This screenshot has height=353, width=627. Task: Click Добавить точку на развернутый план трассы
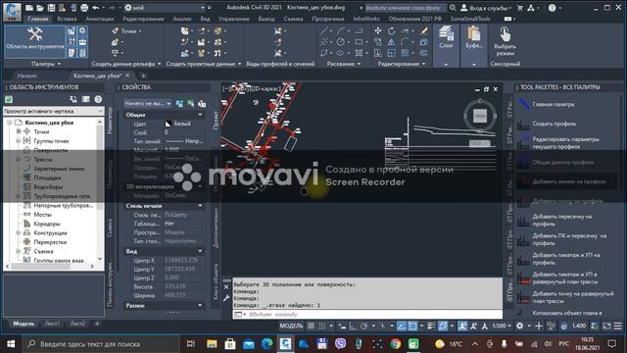pos(572,297)
